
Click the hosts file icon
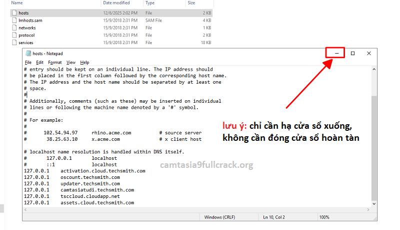[14, 13]
